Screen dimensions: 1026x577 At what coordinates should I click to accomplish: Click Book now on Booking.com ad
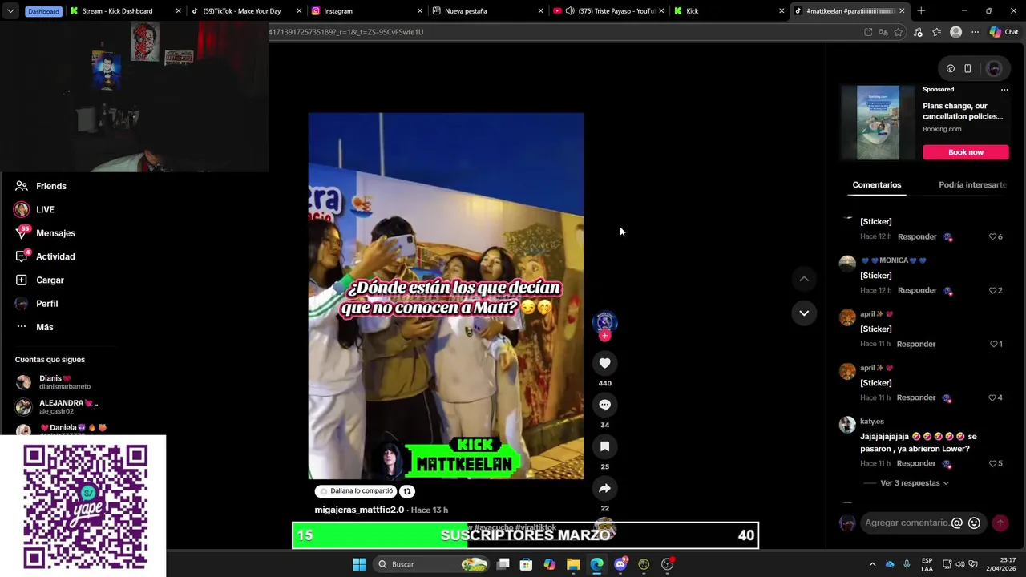tap(965, 152)
